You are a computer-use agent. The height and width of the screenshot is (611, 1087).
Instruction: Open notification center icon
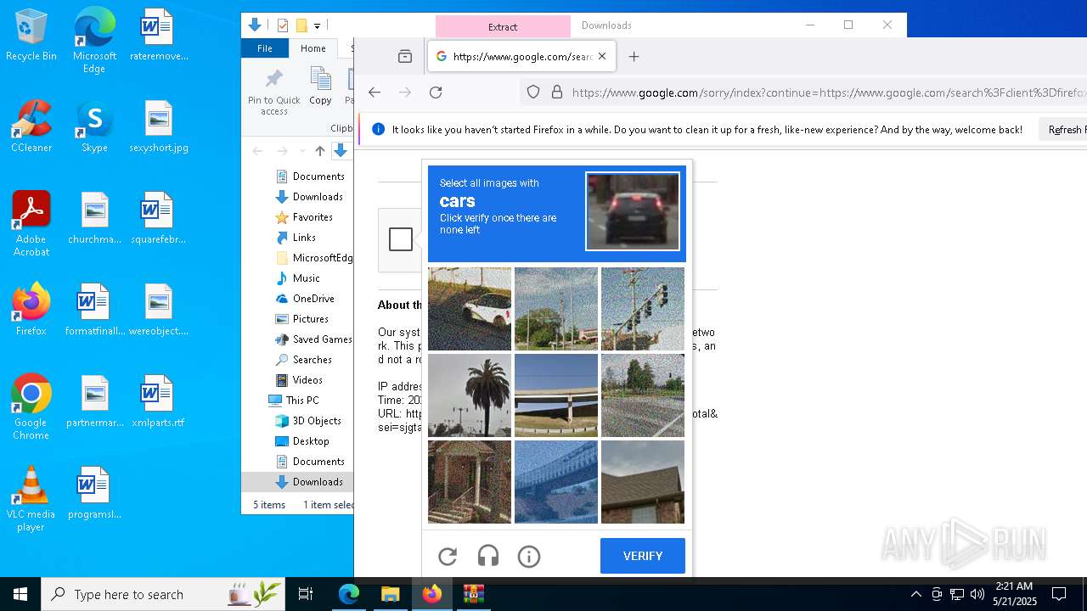coord(1059,594)
